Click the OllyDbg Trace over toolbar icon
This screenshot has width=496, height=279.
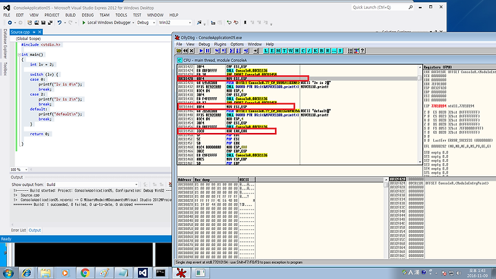238,50
